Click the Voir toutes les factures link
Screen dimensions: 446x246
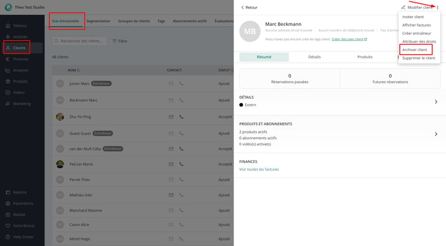pyautogui.click(x=259, y=169)
